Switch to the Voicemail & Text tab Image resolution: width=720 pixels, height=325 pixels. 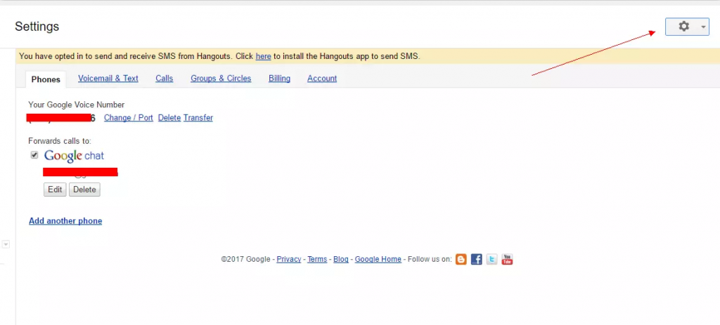point(108,79)
